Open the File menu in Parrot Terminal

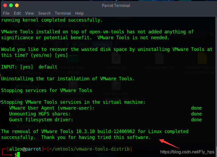pyautogui.click(x=6, y=13)
